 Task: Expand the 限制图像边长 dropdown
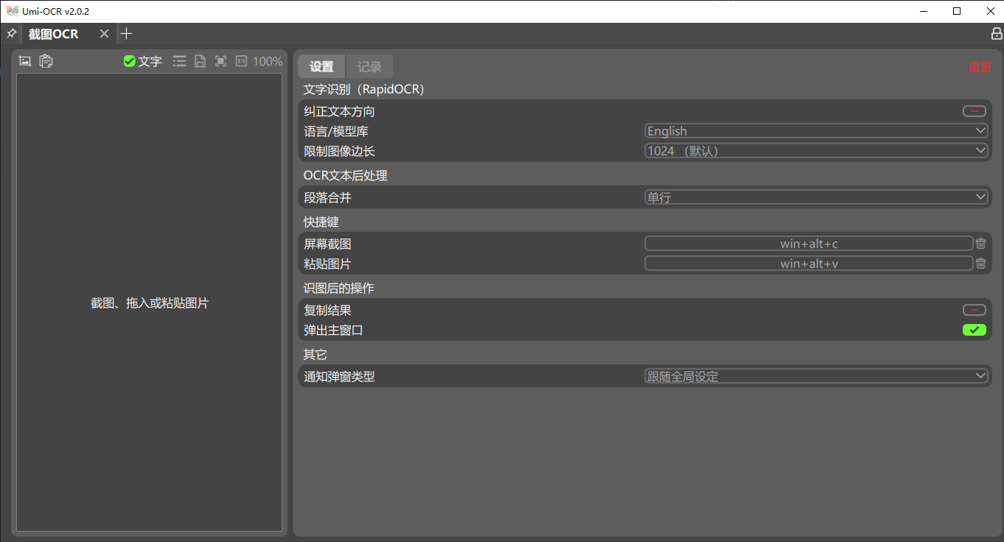(815, 151)
